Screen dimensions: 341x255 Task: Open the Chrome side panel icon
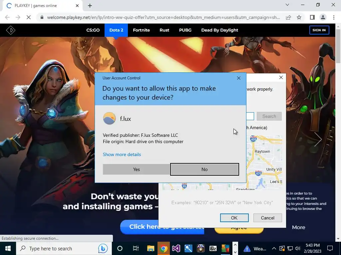coord(312,17)
